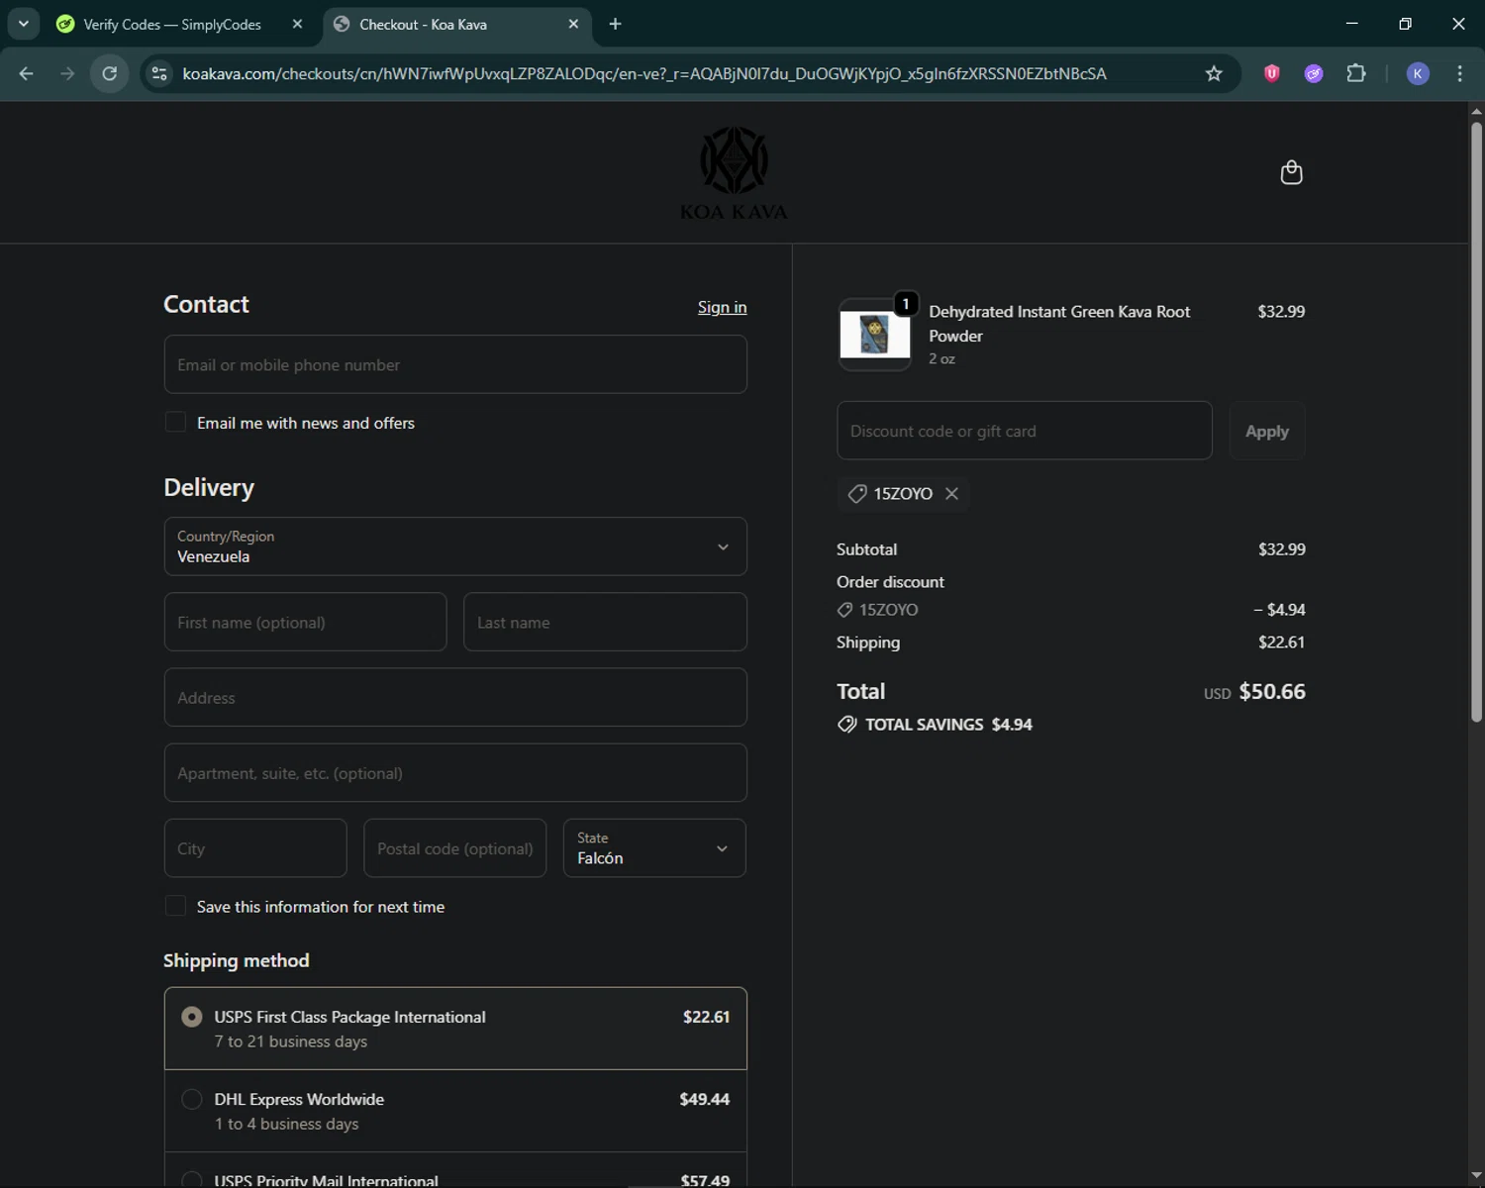
Task: Focus the Discount code or gift card field
Action: (x=1024, y=431)
